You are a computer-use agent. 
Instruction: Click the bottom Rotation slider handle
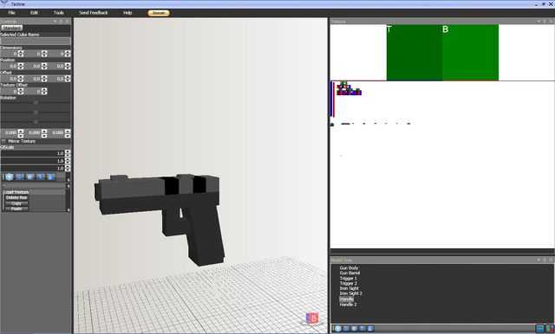click(x=36, y=122)
